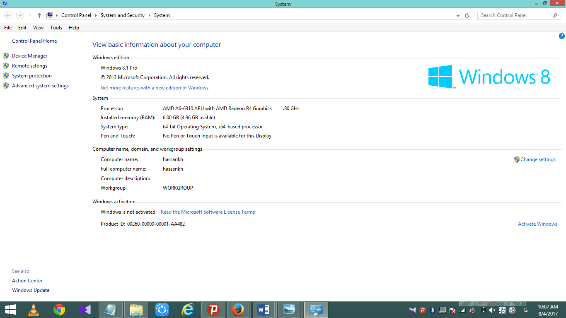Open File Explorer from the taskbar

coord(136,310)
